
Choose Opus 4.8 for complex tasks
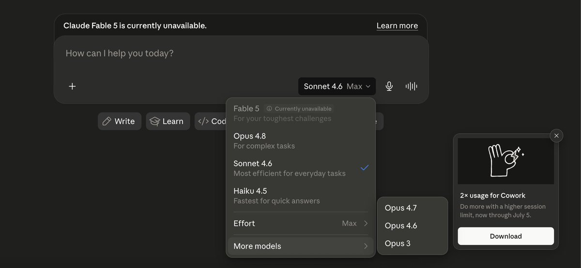[x=301, y=141]
